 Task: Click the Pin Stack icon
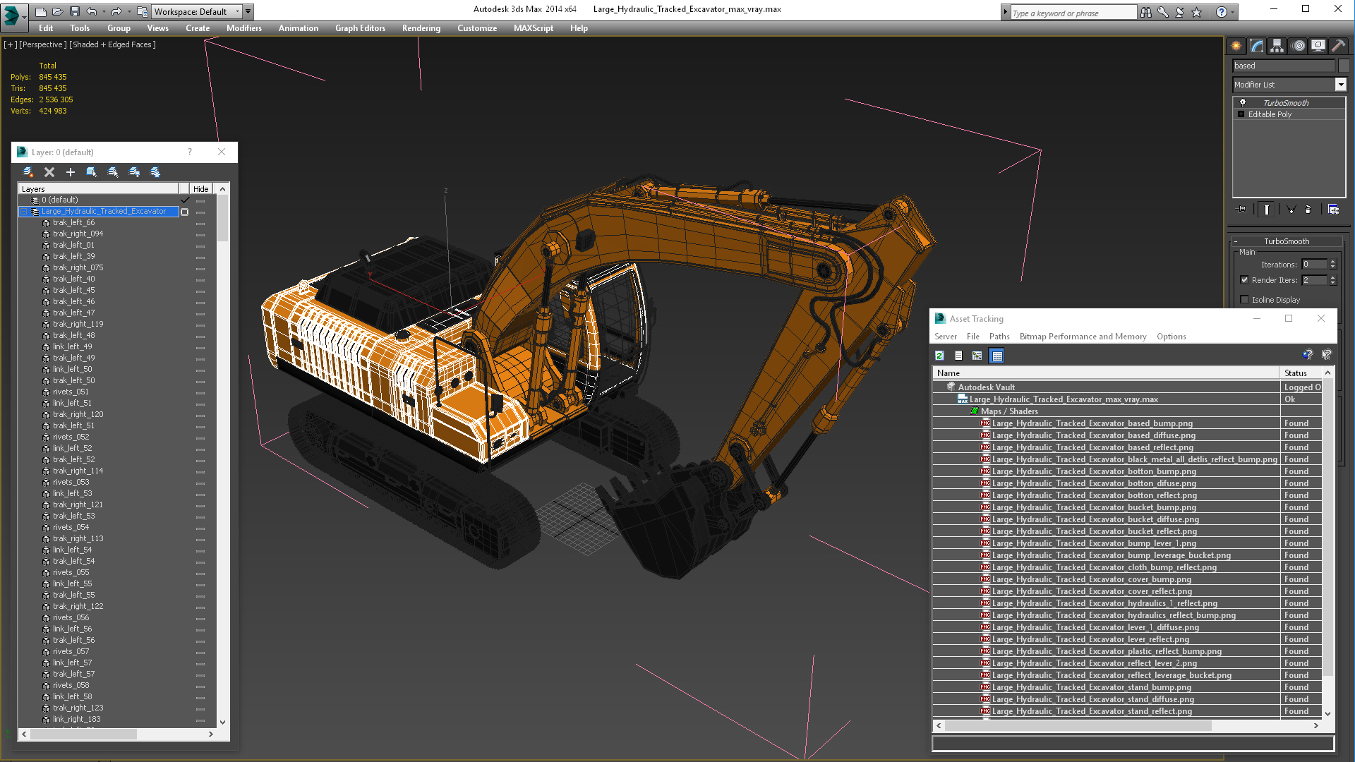tap(1242, 210)
